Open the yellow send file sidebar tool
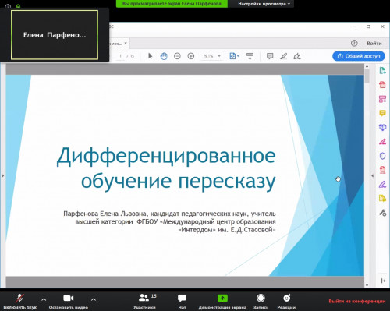The width and height of the screenshot is (390, 311). 382,198
